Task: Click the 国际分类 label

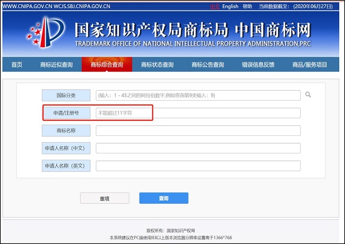Action: 66,95
